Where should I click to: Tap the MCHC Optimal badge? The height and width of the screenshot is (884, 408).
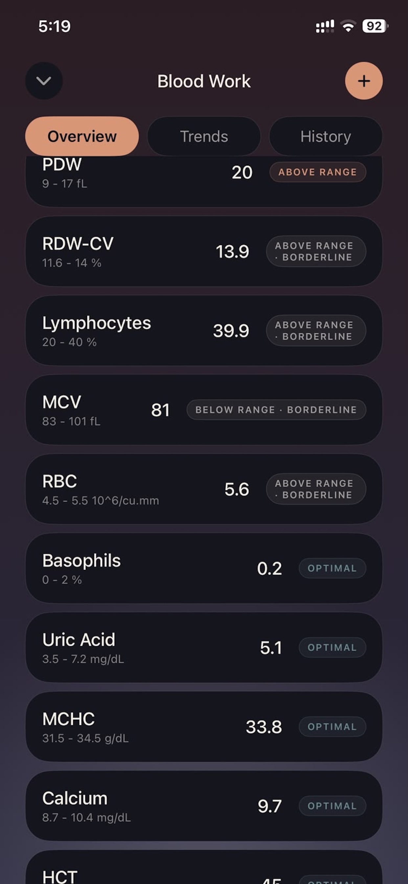coord(332,727)
